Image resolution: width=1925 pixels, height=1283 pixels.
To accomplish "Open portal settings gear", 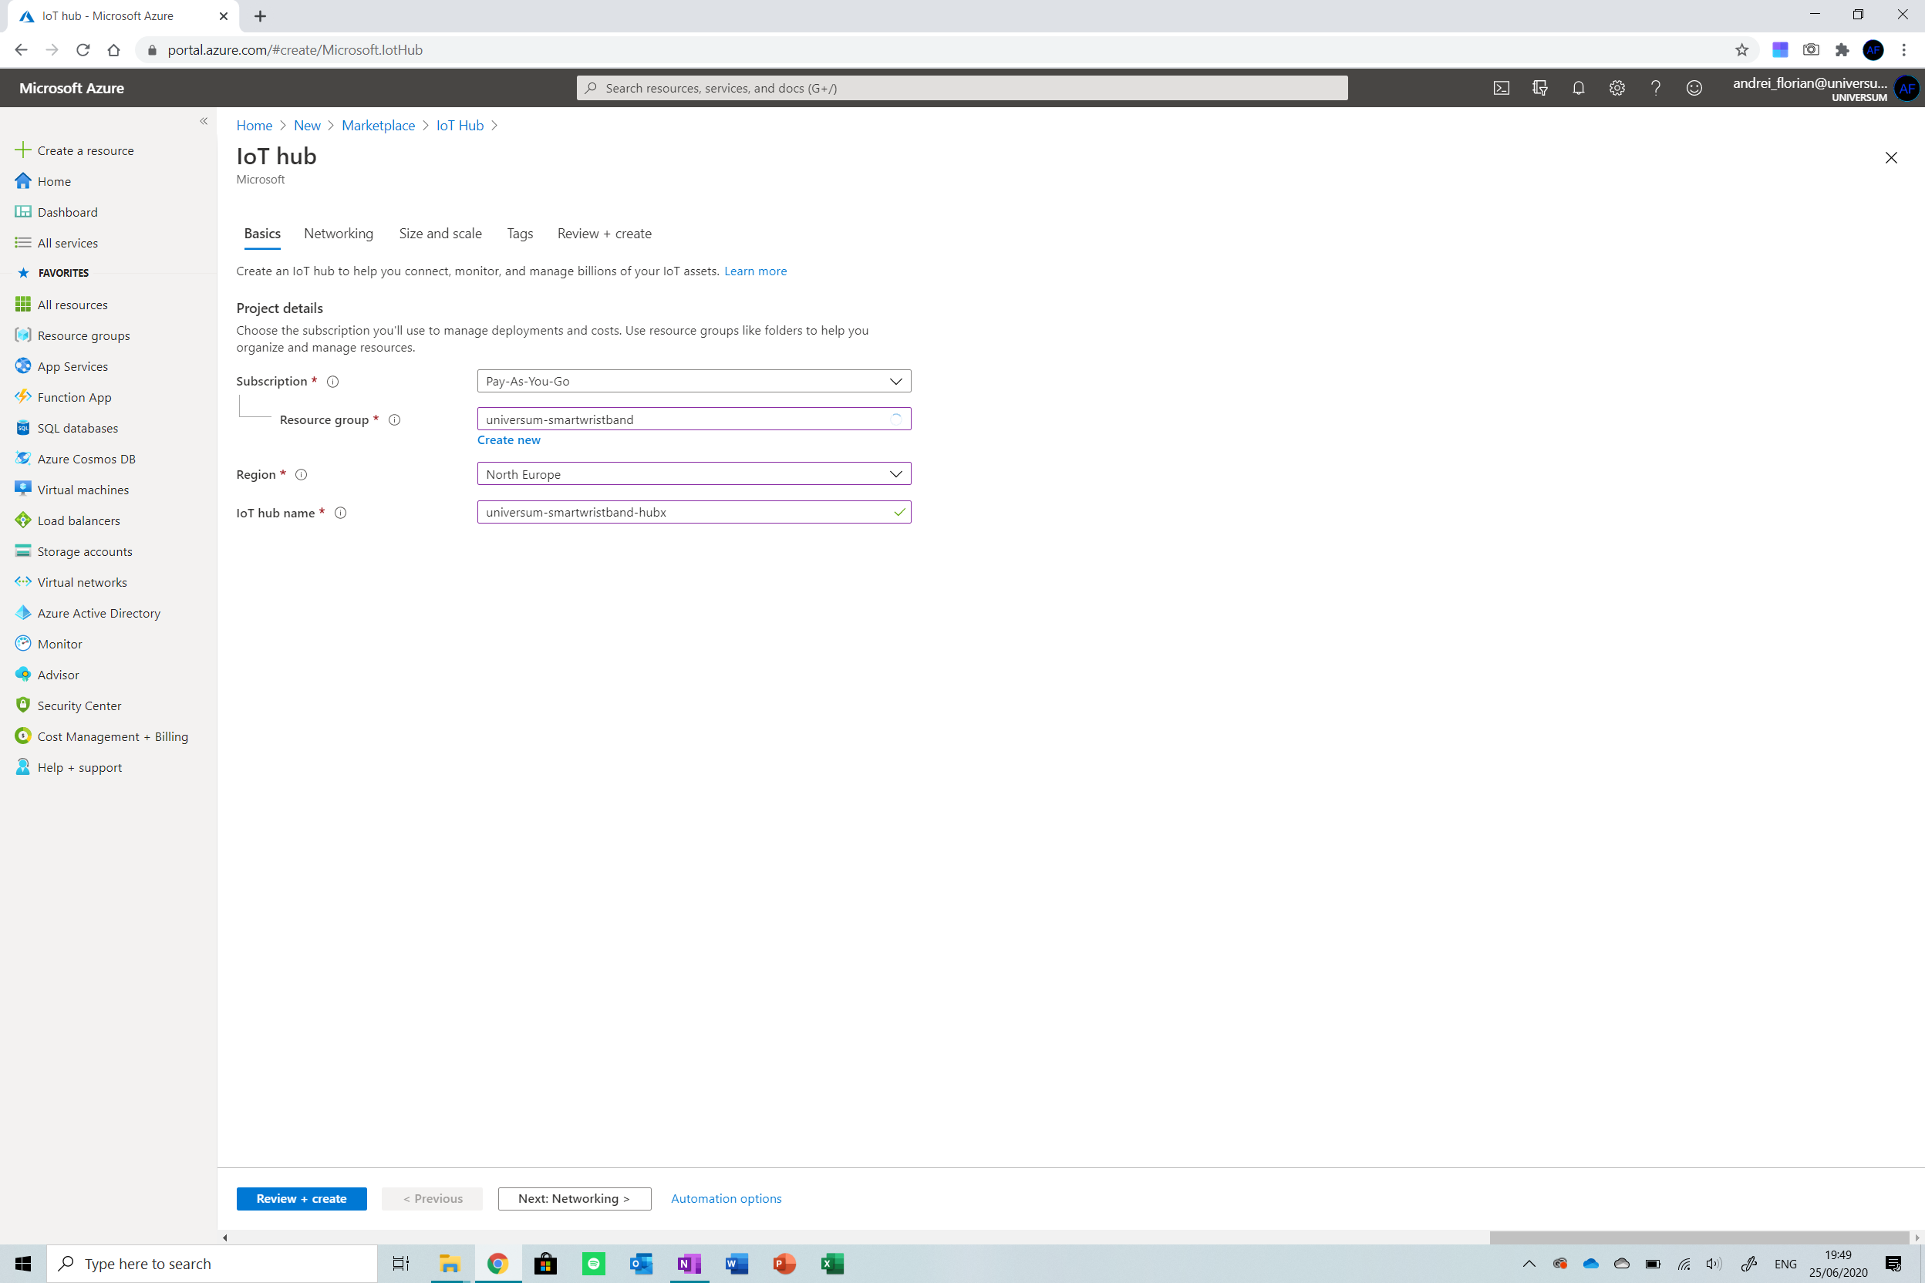I will tap(1617, 89).
